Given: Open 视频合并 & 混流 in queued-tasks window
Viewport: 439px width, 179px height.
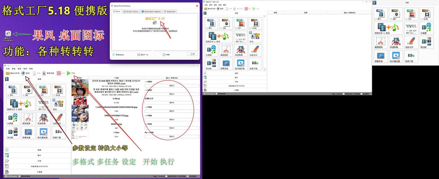Looking at the screenshot, I should point(20,104).
